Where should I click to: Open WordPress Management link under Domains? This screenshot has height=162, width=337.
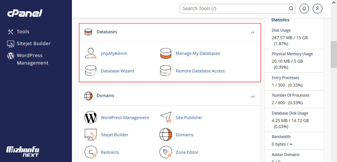(125, 118)
